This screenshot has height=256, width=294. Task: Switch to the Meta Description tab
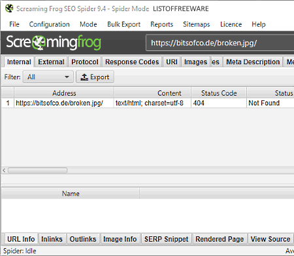tap(253, 62)
